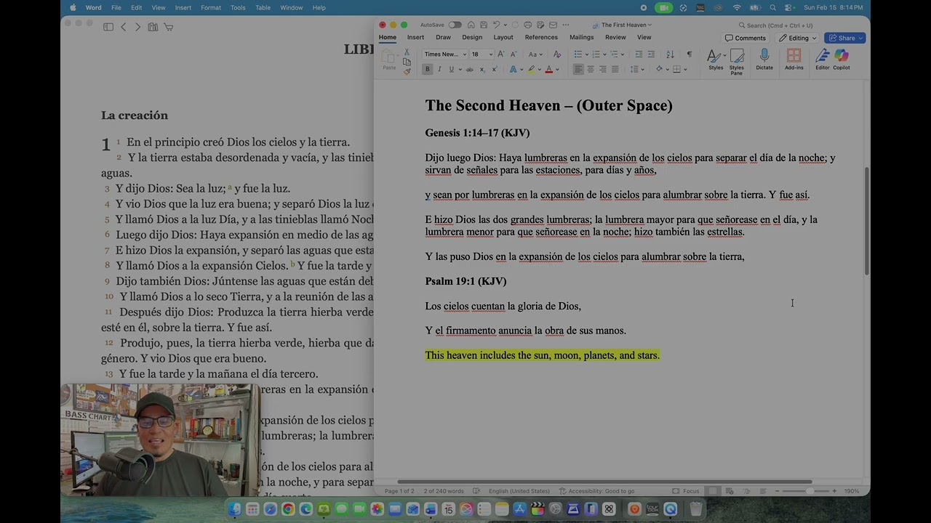Show paragraph marks (pilcrow)
Image resolution: width=931 pixels, height=523 pixels.
click(690, 54)
